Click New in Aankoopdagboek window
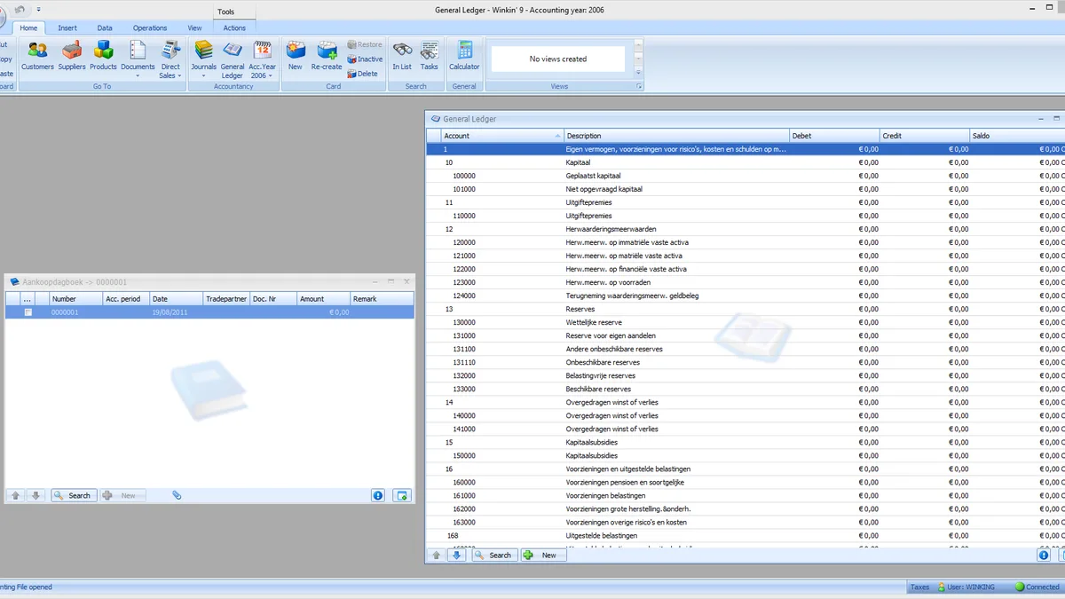1065x599 pixels. click(x=122, y=495)
